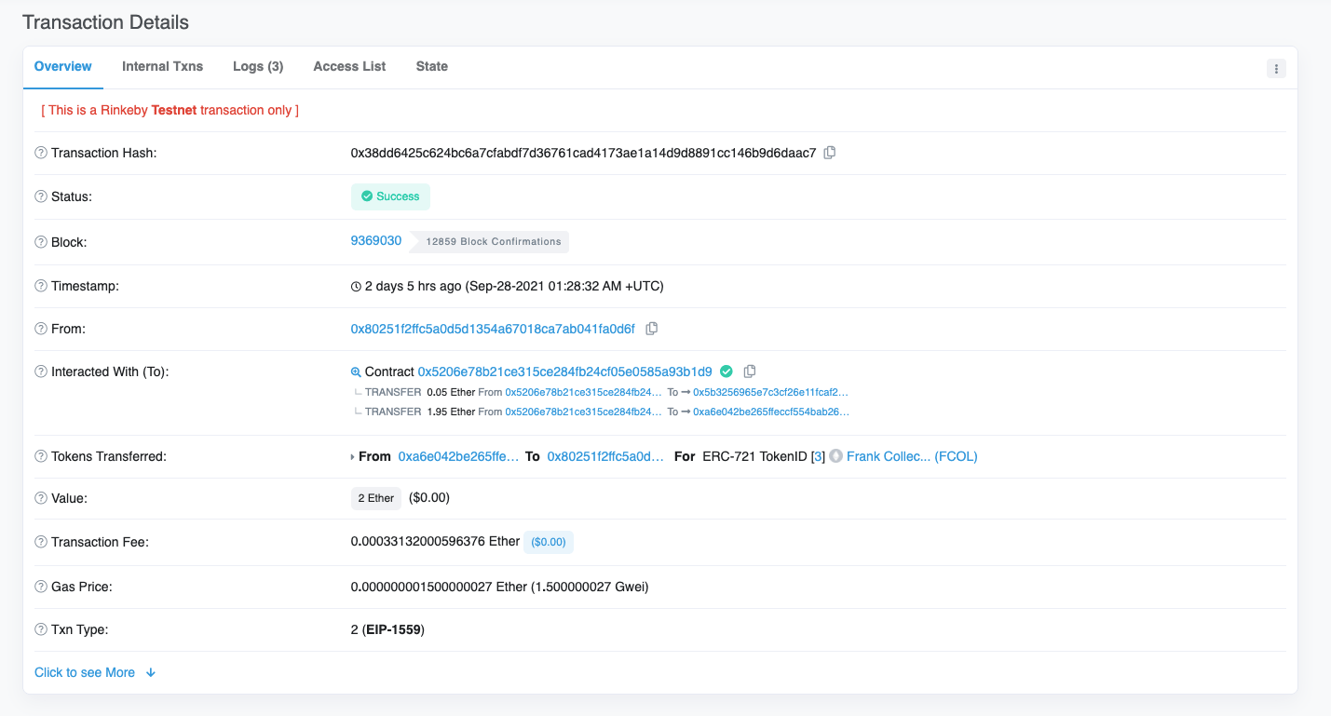Open the Logs (3) tab
Screen dimensions: 1331x716
[x=258, y=66]
